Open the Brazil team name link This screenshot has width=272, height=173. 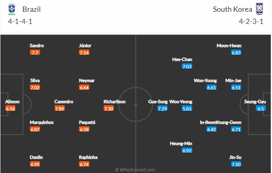coord(32,9)
